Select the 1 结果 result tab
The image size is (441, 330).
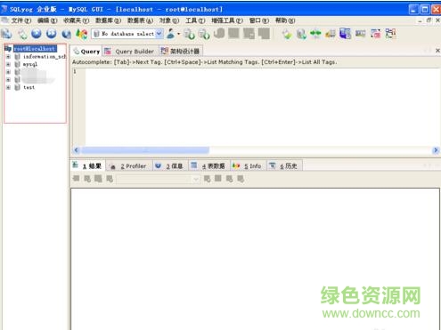[87, 166]
